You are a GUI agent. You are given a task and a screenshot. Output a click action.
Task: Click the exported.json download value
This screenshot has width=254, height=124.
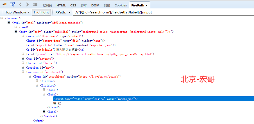(101, 45)
